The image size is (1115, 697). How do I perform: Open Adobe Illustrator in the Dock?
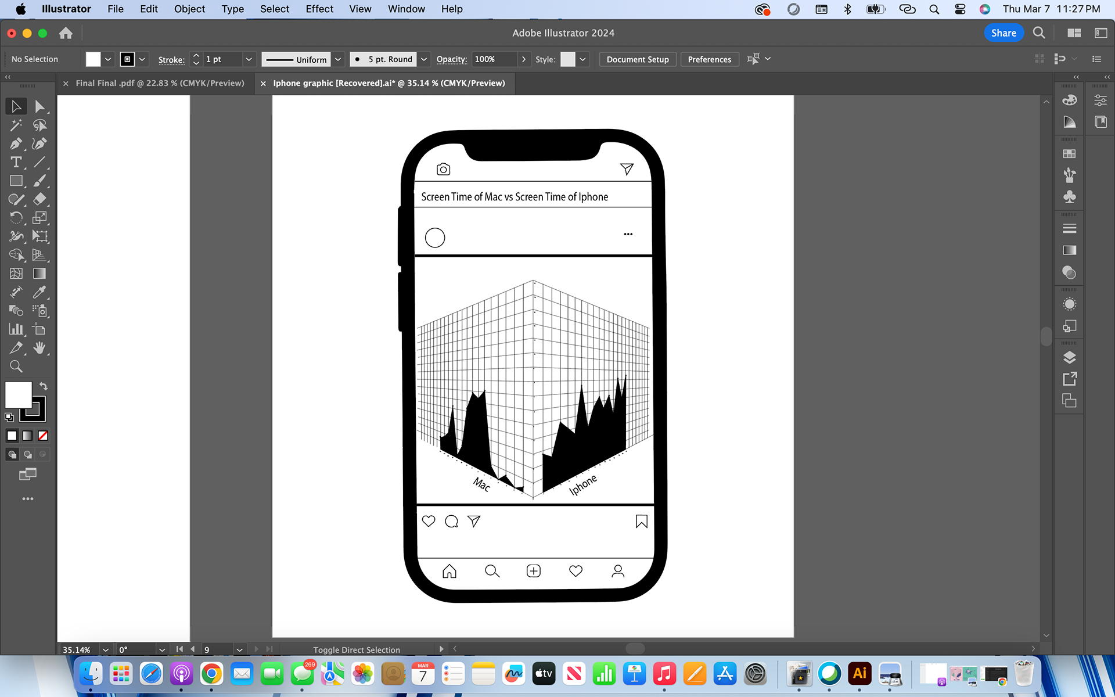tap(859, 674)
